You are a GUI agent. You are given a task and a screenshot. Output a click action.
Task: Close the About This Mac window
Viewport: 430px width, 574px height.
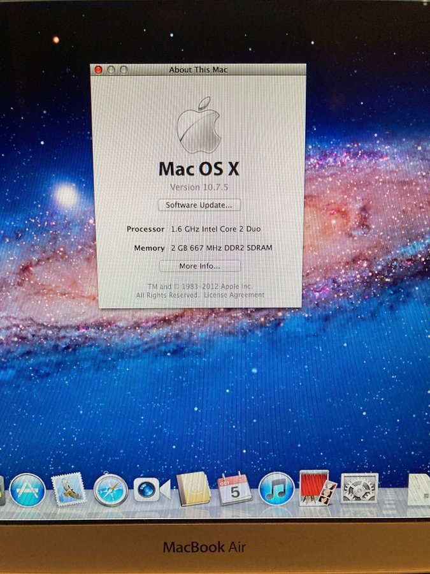(99, 70)
